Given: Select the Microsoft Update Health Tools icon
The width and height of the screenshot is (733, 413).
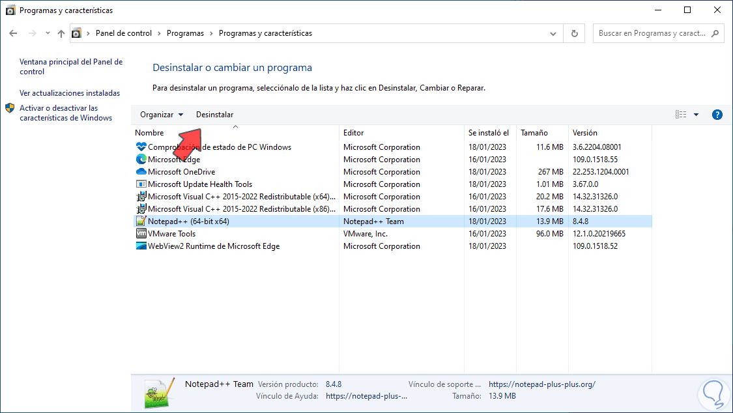Looking at the screenshot, I should pyautogui.click(x=141, y=184).
